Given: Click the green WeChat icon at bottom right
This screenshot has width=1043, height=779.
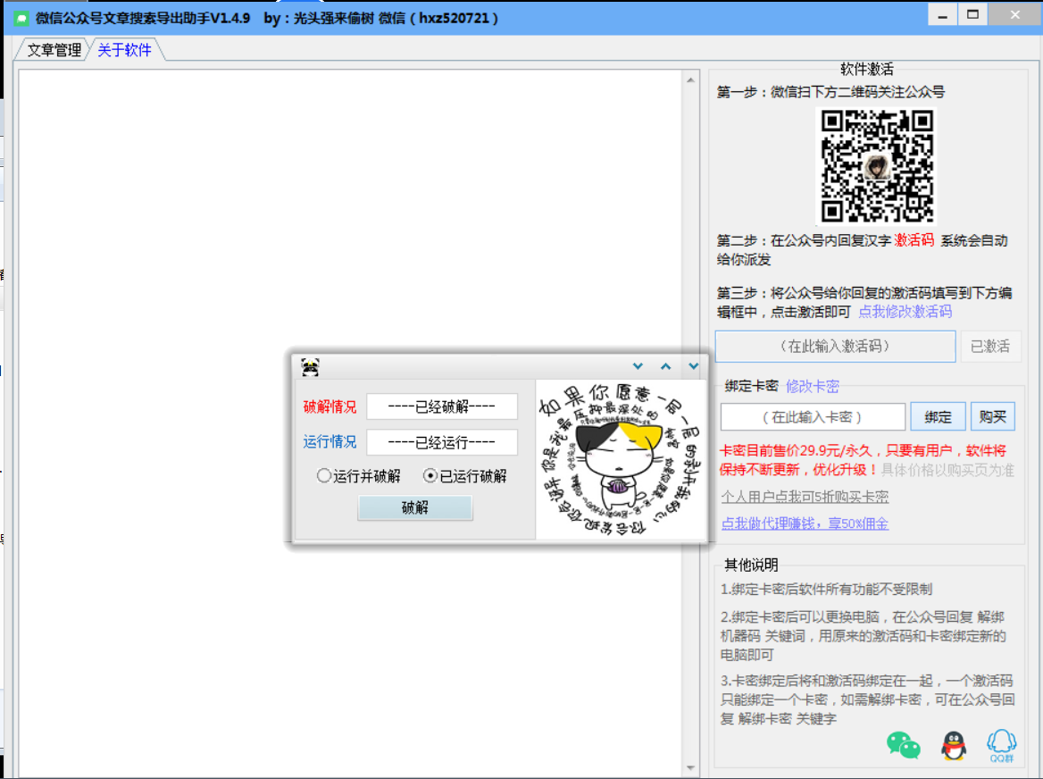Looking at the screenshot, I should click(904, 745).
